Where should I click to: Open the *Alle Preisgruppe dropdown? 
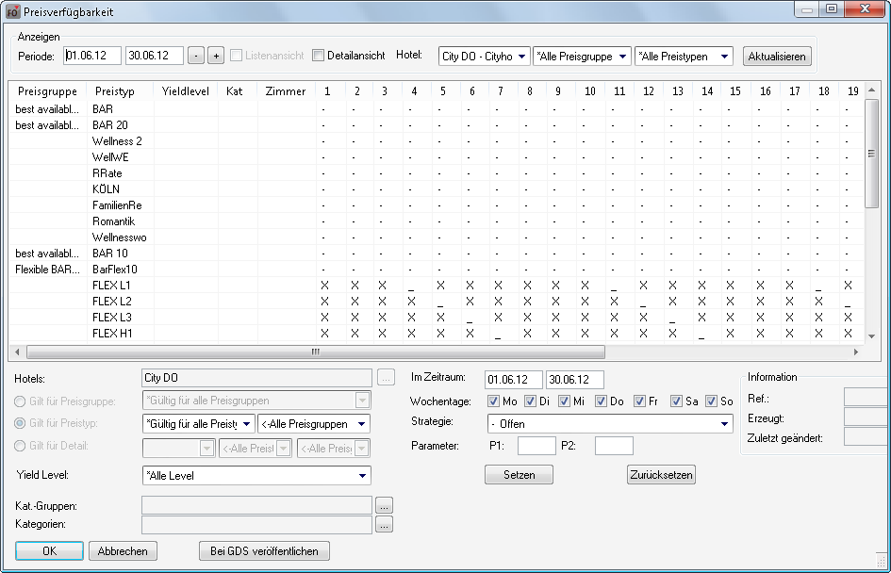click(x=582, y=57)
